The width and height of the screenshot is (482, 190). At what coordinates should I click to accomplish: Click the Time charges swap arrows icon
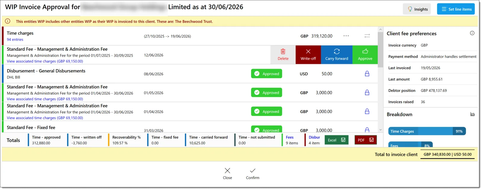(x=367, y=36)
